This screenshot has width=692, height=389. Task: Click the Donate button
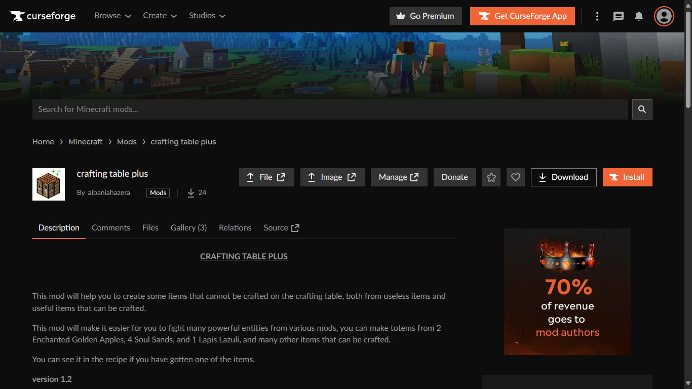pyautogui.click(x=455, y=177)
